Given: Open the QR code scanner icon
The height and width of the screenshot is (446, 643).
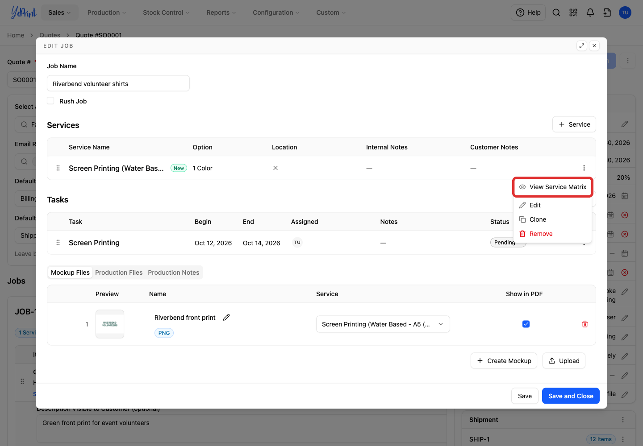Looking at the screenshot, I should 573,12.
